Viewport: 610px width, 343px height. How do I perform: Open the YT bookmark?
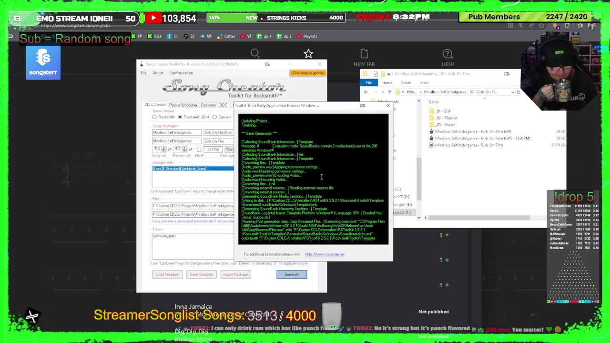point(246,36)
